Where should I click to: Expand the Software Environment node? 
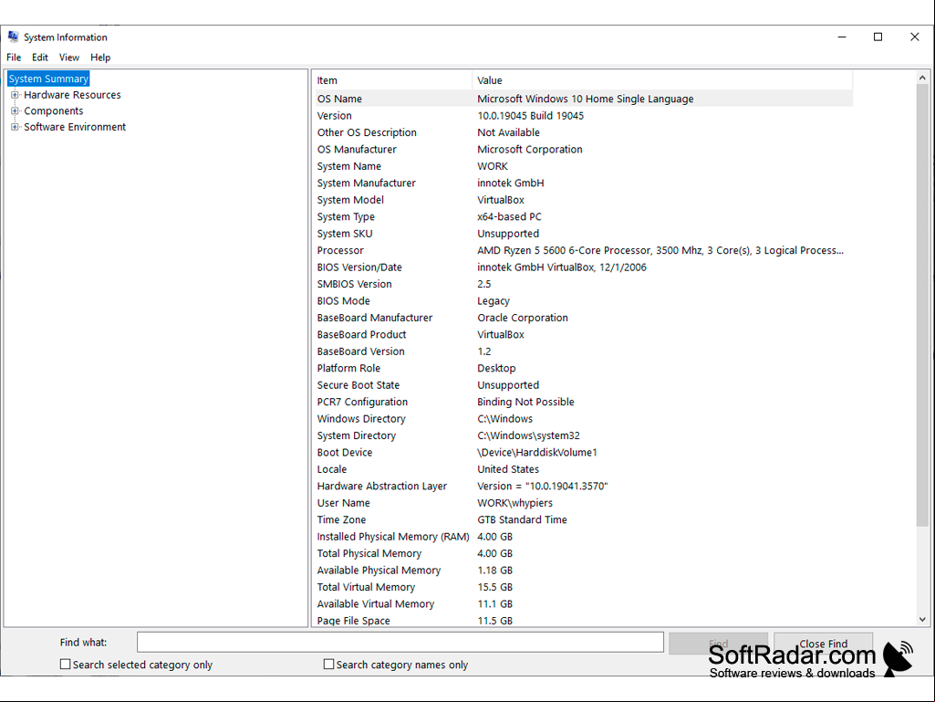point(15,127)
